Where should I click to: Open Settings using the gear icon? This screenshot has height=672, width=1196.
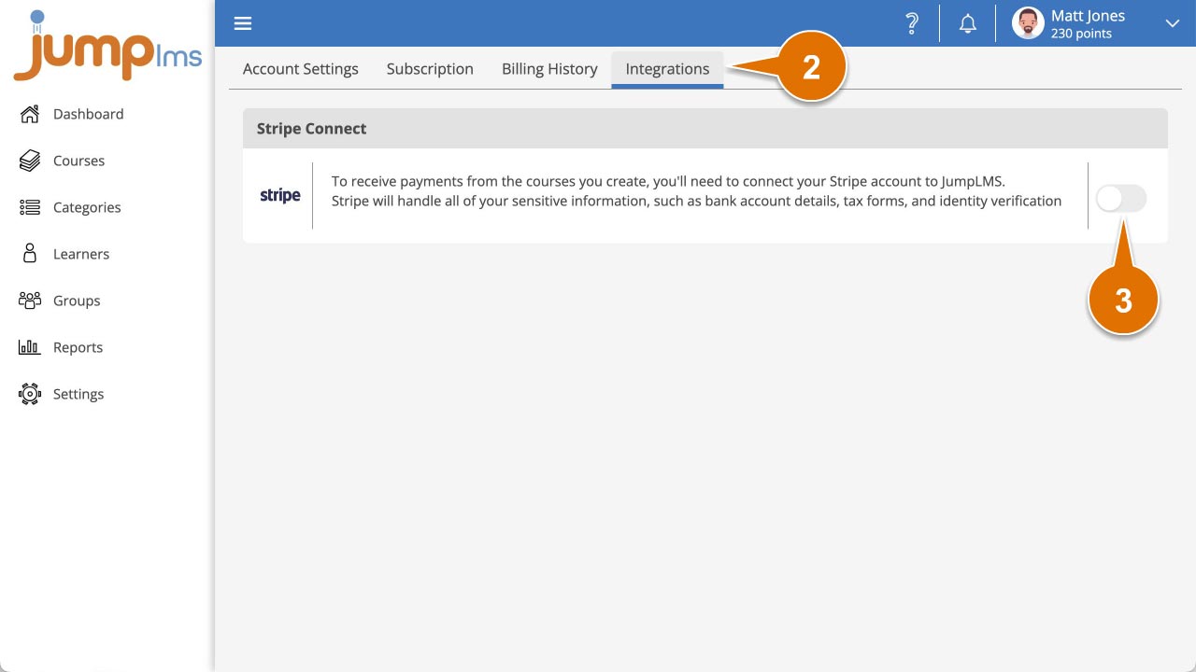point(29,393)
